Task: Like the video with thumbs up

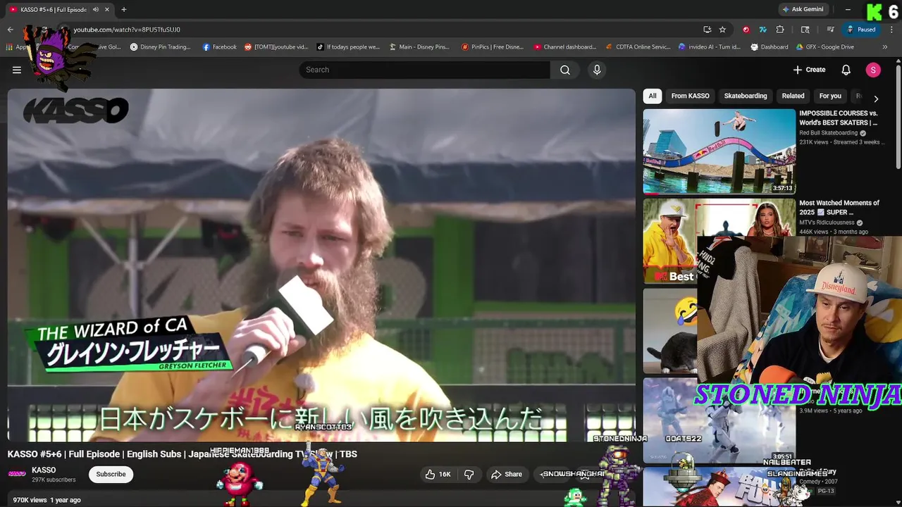Action: pos(438,475)
